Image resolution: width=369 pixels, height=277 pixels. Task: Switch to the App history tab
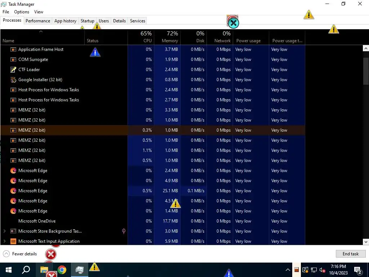point(66,21)
